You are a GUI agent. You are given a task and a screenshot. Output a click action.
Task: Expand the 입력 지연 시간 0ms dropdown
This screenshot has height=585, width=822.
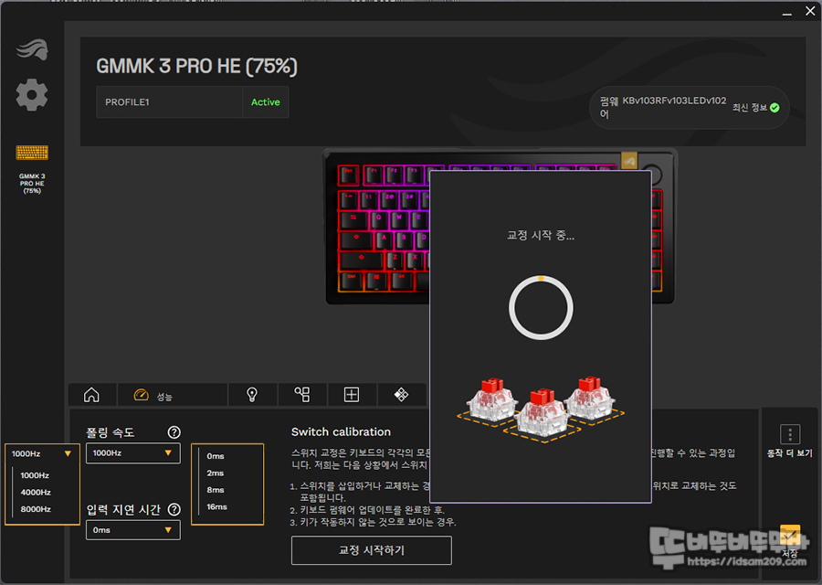[x=133, y=530]
